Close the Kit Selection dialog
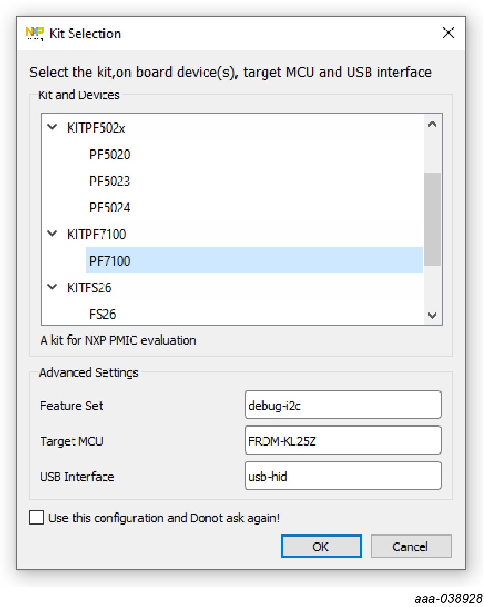This screenshot has width=484, height=607. click(448, 33)
